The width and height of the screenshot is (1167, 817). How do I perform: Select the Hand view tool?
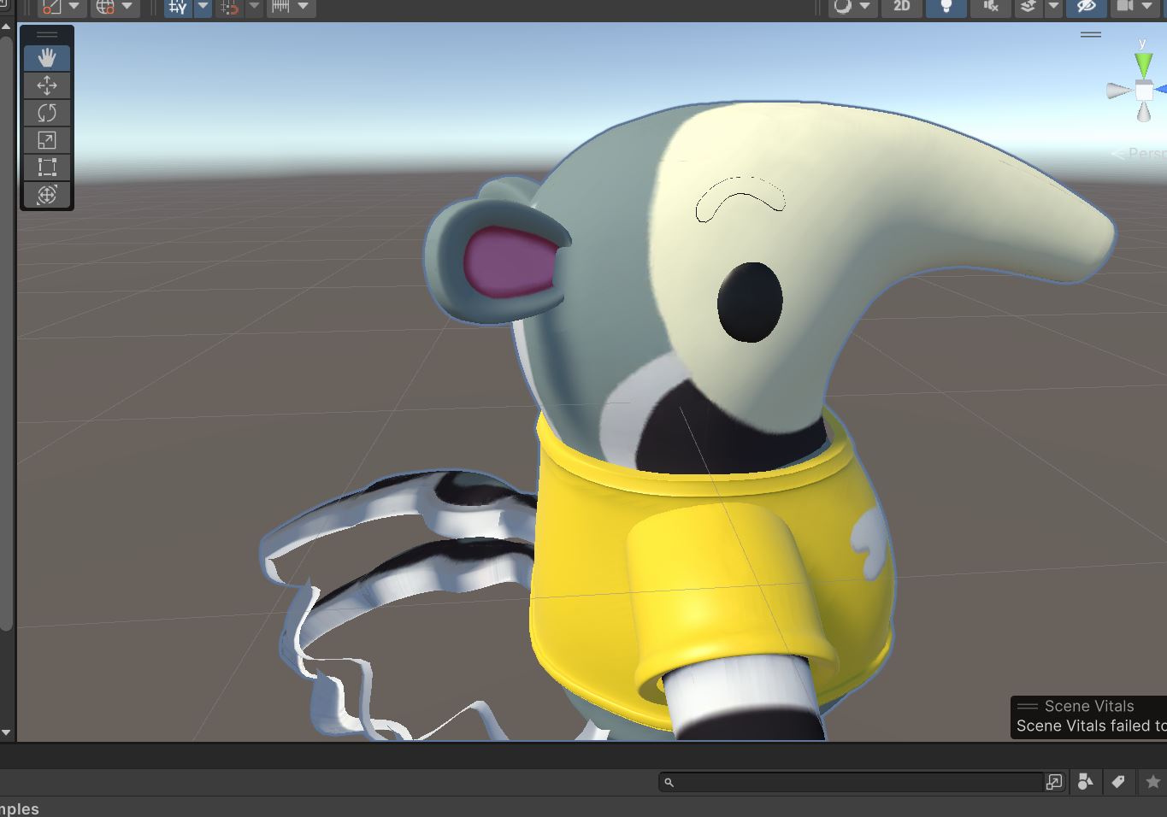coord(47,58)
